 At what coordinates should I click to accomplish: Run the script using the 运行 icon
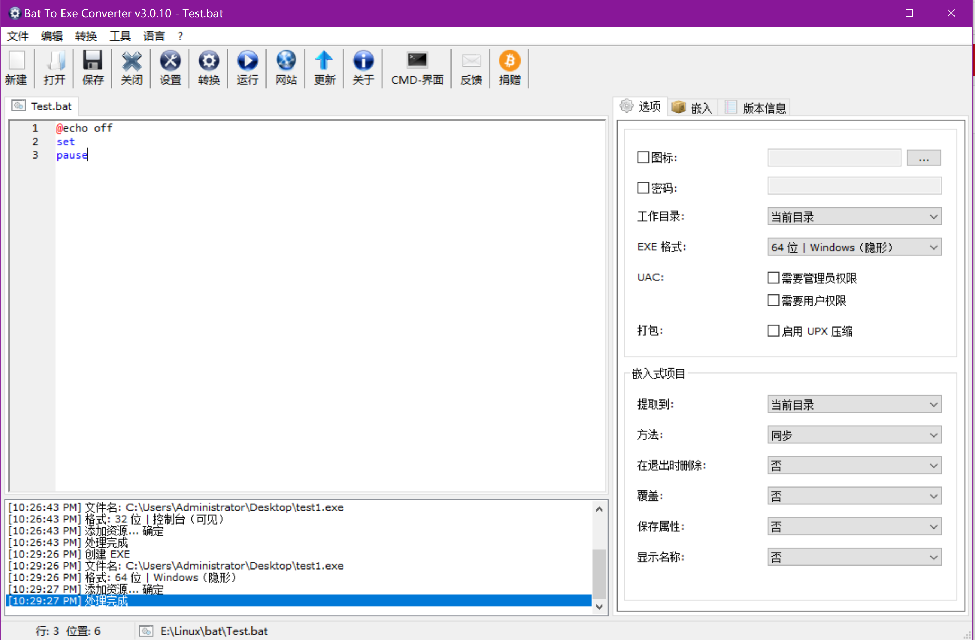(x=247, y=68)
